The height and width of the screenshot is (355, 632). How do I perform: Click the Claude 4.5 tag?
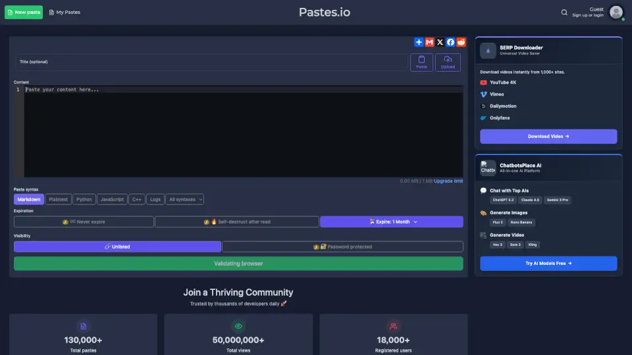(530, 200)
